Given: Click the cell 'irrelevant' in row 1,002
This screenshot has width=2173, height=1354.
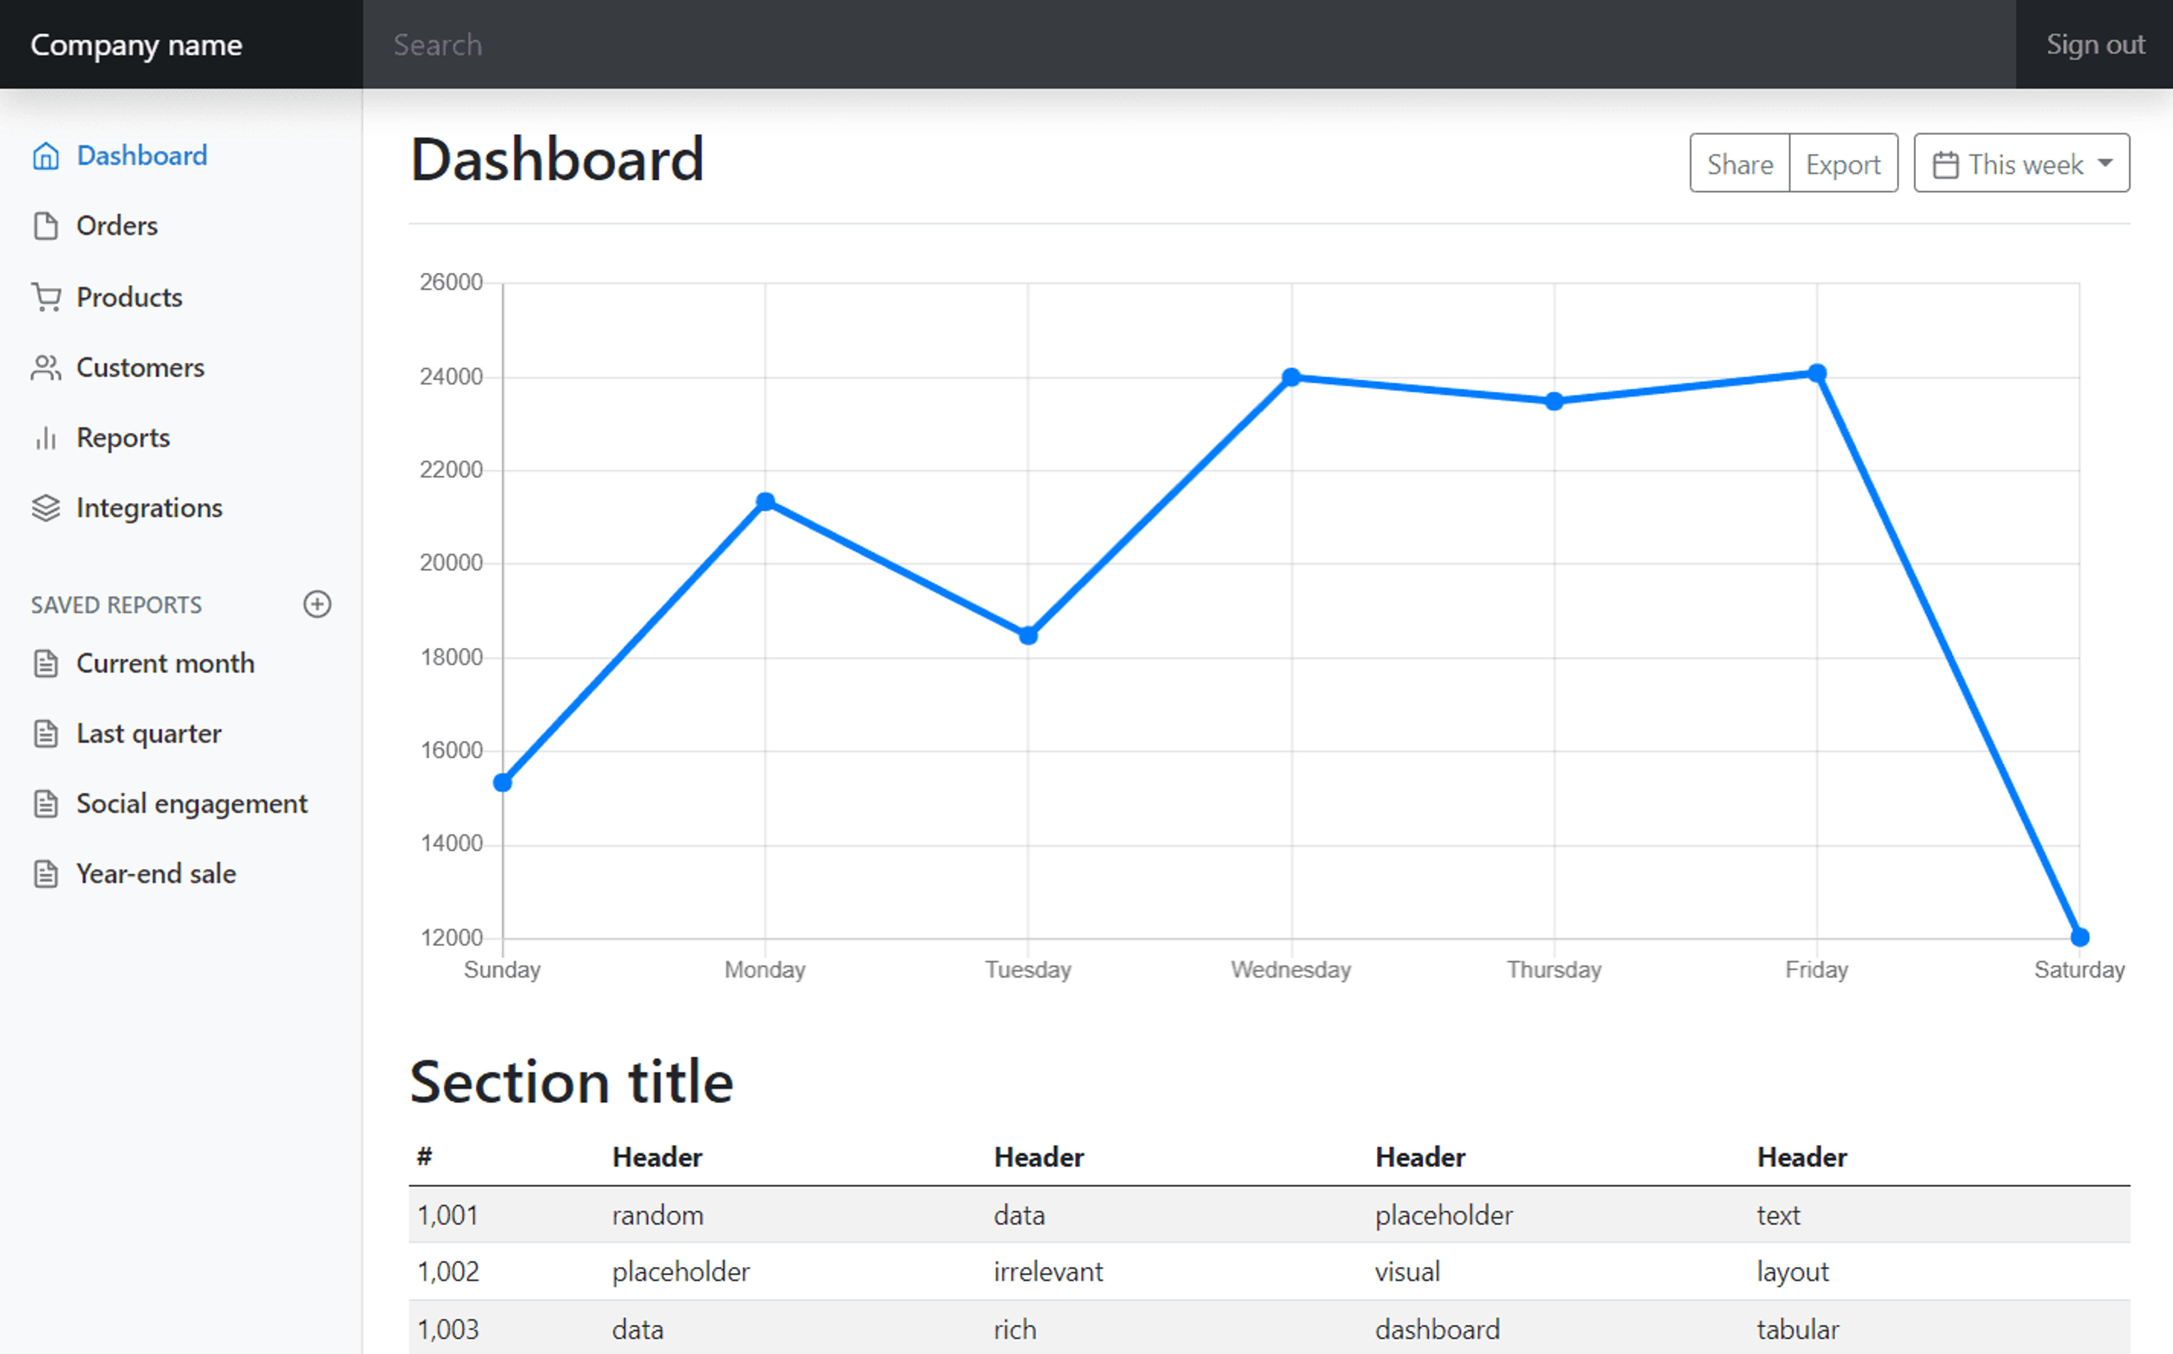Looking at the screenshot, I should (1049, 1271).
